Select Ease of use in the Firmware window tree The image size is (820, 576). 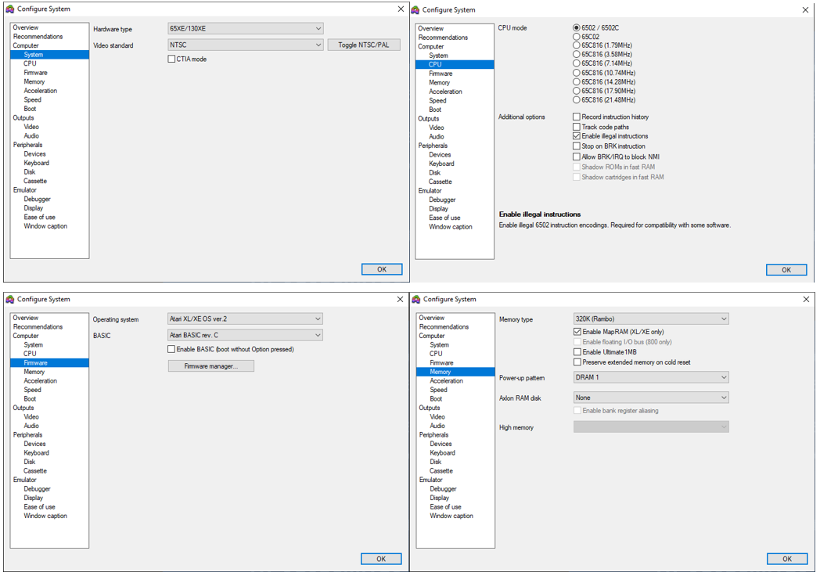click(x=39, y=507)
